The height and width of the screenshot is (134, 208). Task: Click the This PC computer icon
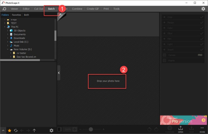[8, 27]
